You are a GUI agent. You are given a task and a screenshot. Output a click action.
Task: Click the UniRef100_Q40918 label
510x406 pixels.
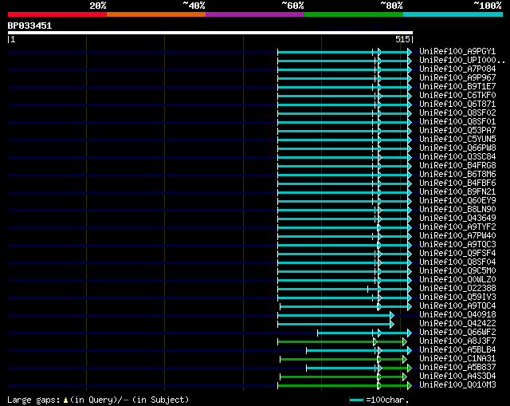(x=457, y=315)
